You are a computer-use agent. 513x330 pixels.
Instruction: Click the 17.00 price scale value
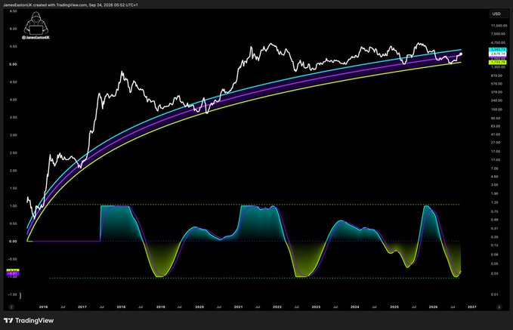[496, 152]
